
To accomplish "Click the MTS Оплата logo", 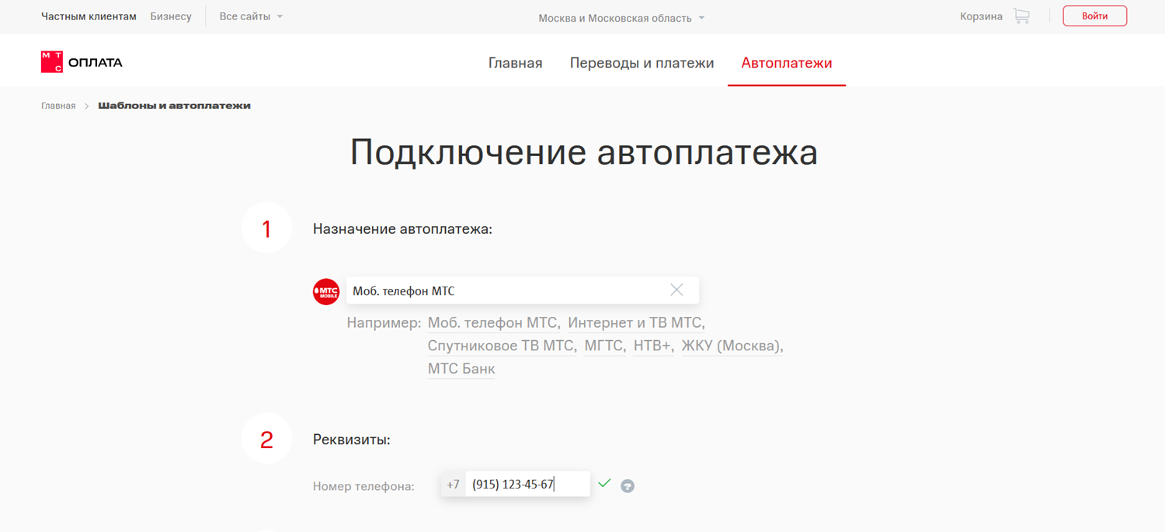I will (82, 62).
